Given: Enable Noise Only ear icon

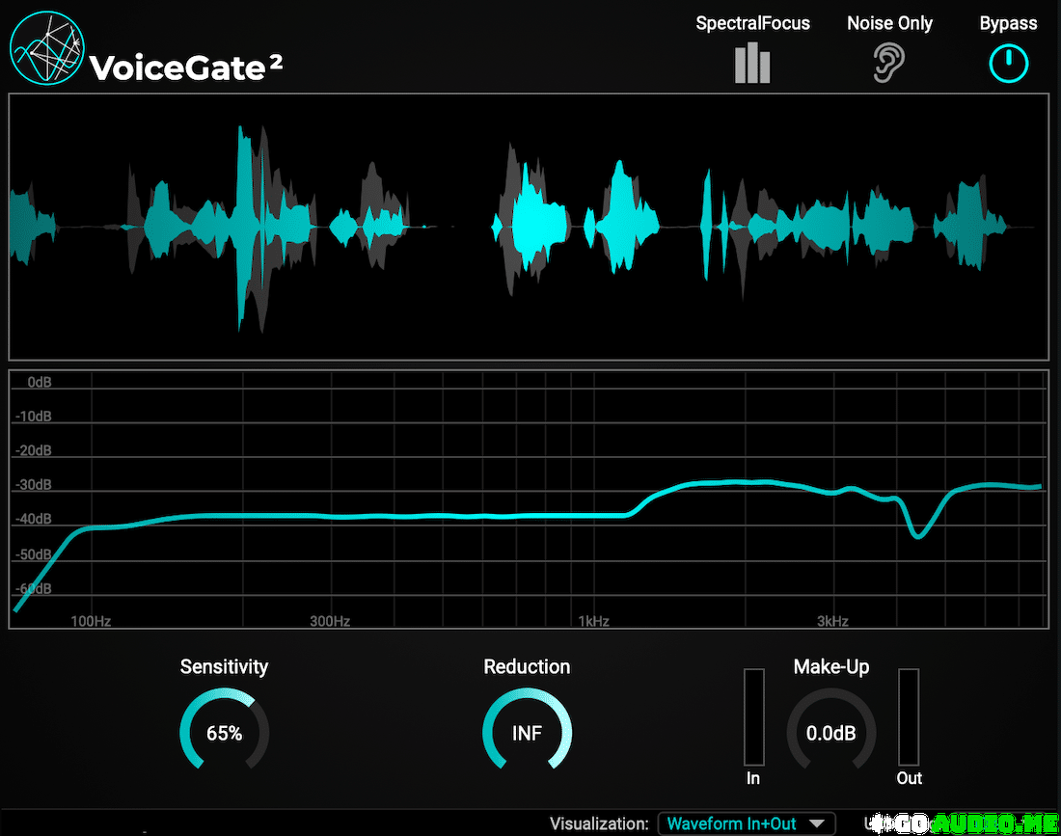Looking at the screenshot, I should pyautogui.click(x=888, y=63).
